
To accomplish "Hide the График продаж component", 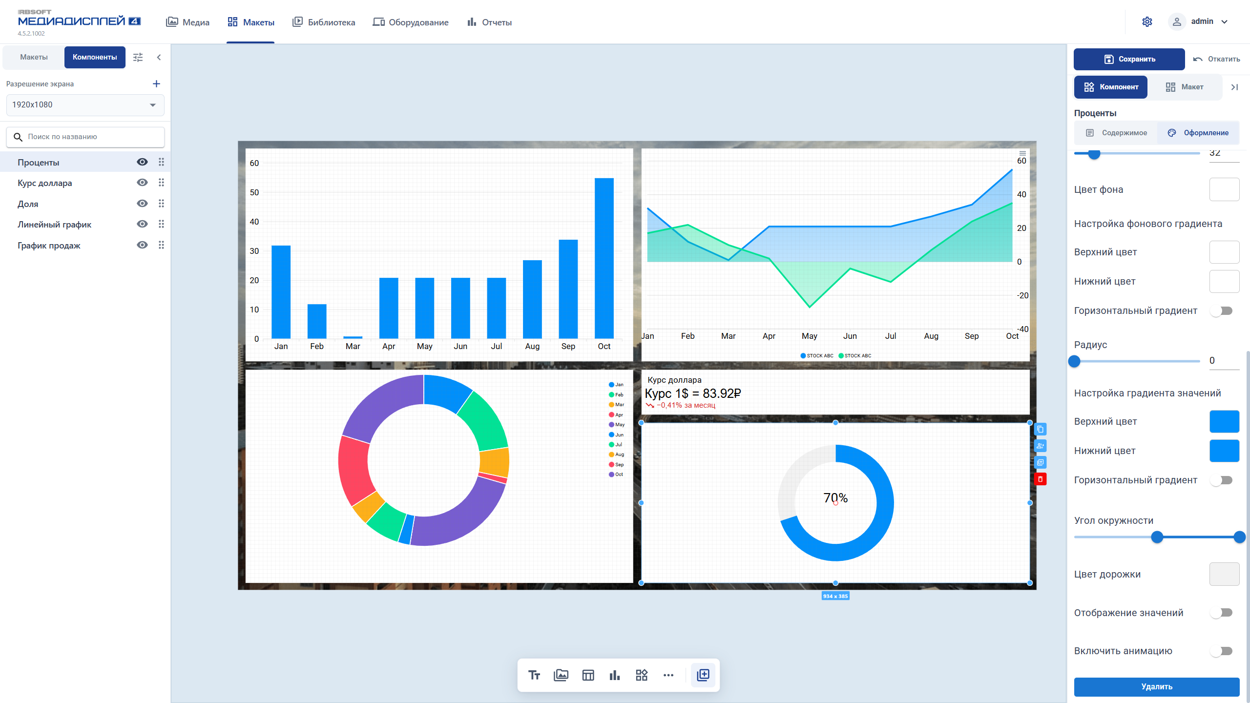I will (142, 245).
